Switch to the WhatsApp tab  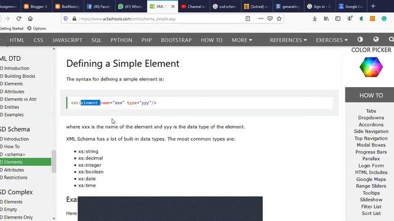click(131, 7)
